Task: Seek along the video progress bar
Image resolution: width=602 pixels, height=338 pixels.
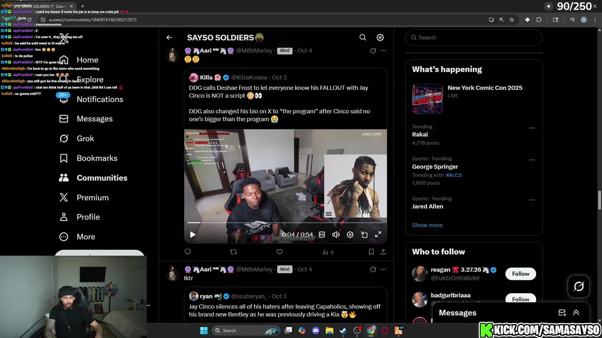Action: click(285, 223)
